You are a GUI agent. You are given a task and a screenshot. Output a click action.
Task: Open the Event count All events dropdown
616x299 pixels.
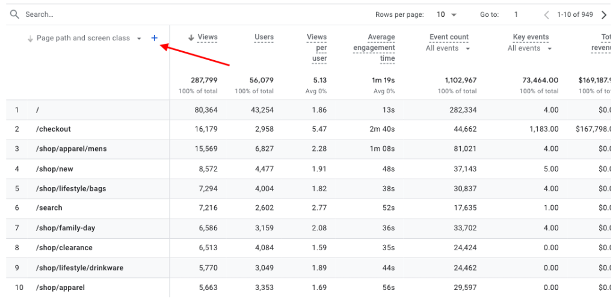[448, 48]
